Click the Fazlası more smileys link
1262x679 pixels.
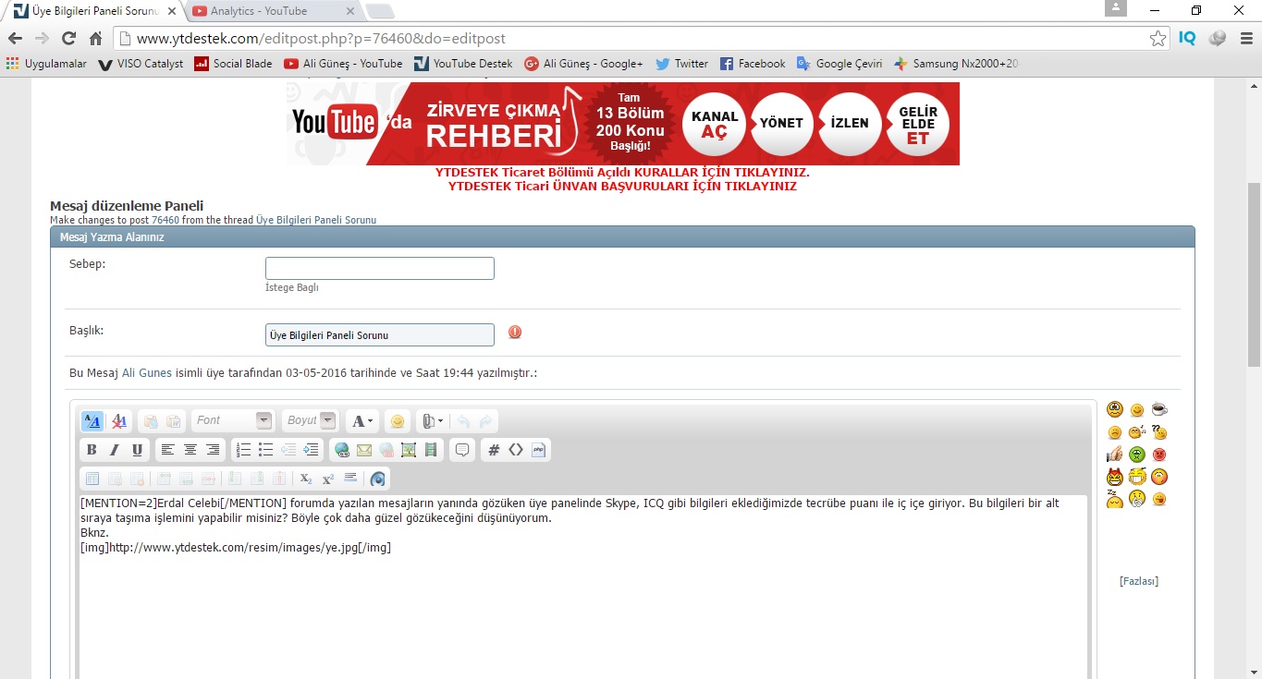click(1138, 581)
